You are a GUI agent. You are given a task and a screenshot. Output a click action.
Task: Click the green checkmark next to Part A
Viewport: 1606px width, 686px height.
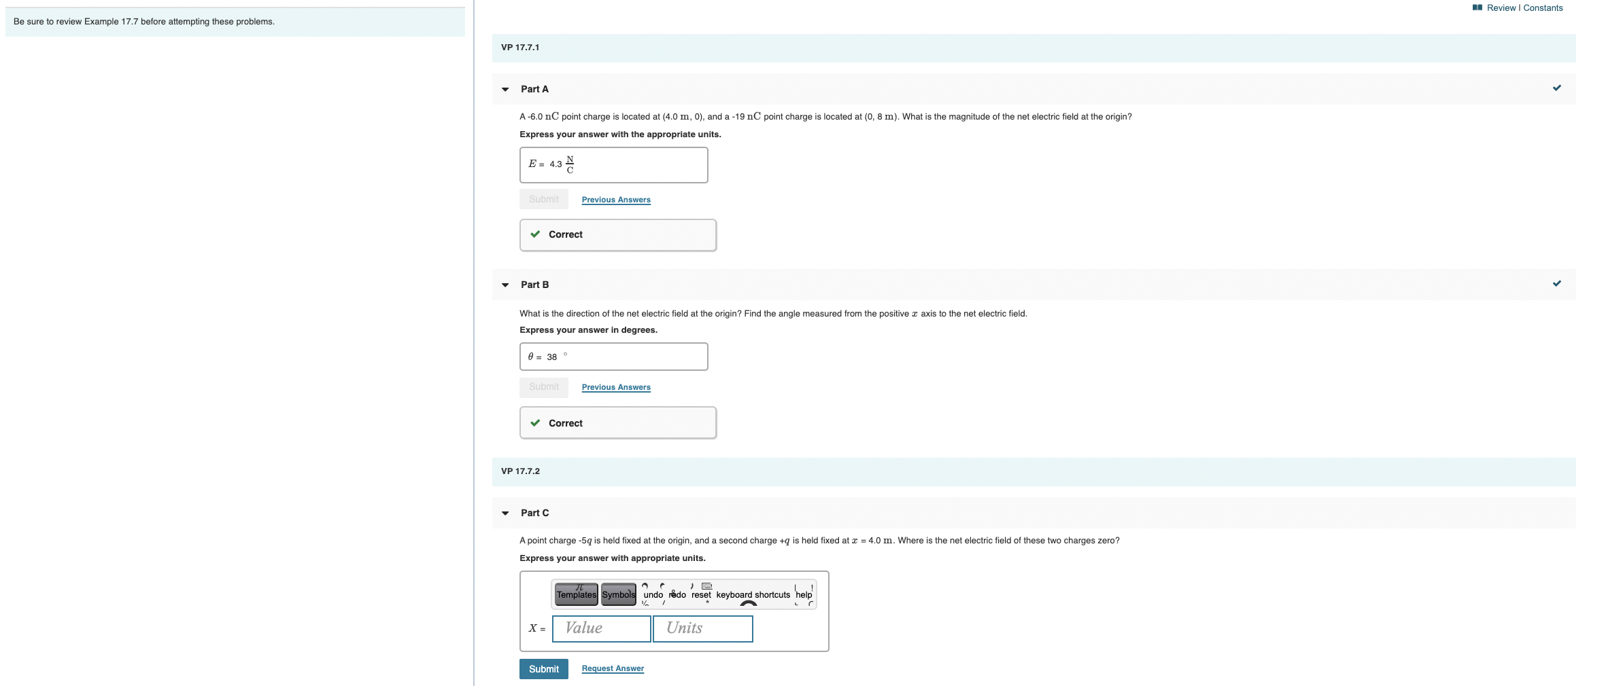(1557, 88)
